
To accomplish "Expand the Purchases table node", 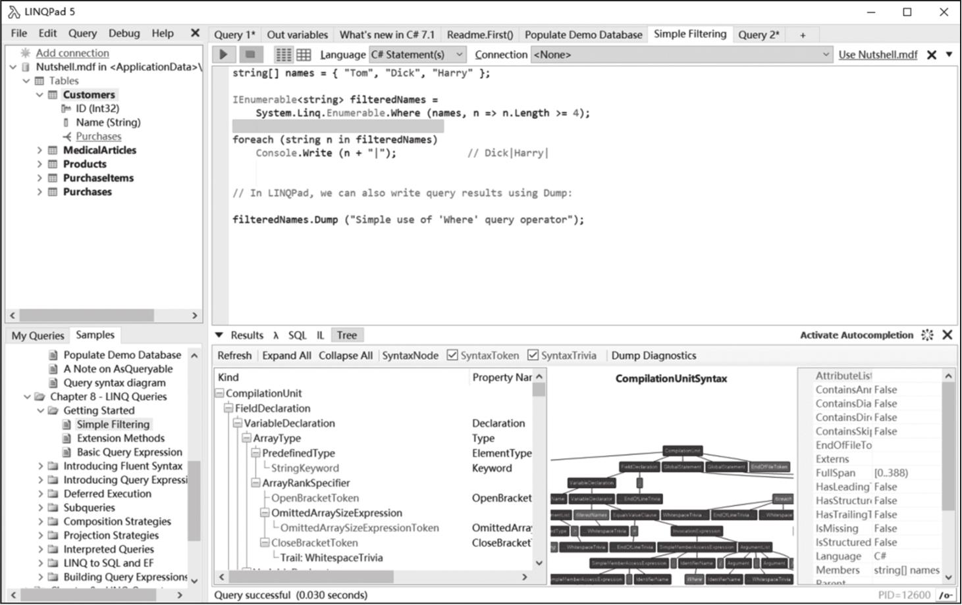I will (40, 191).
